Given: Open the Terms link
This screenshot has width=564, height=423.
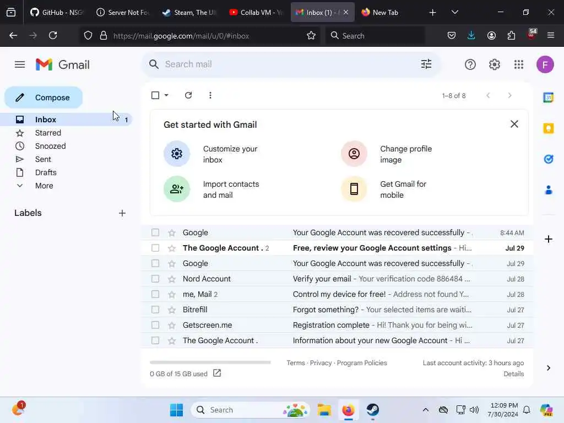Looking at the screenshot, I should 296,363.
